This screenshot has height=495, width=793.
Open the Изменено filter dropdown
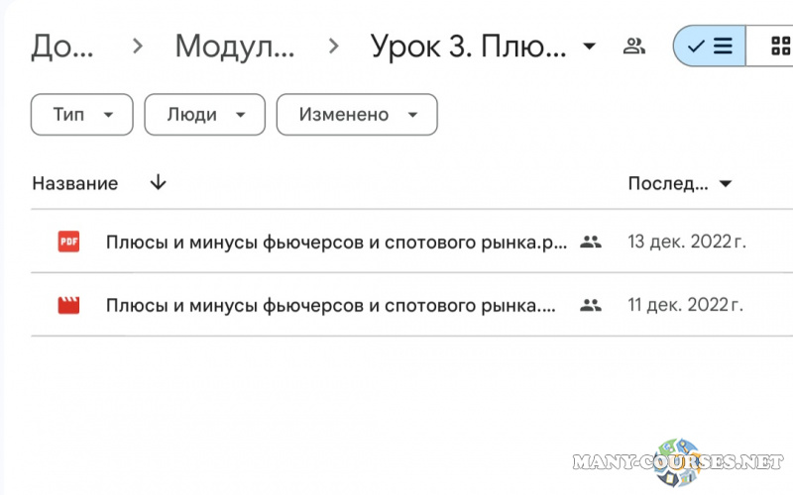[356, 115]
